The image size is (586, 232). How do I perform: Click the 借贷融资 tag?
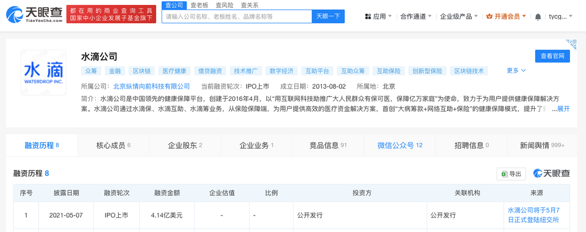tap(210, 71)
